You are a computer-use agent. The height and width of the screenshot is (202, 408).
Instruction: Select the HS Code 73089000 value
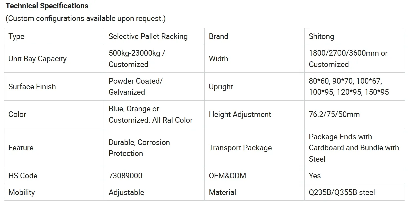click(x=125, y=176)
